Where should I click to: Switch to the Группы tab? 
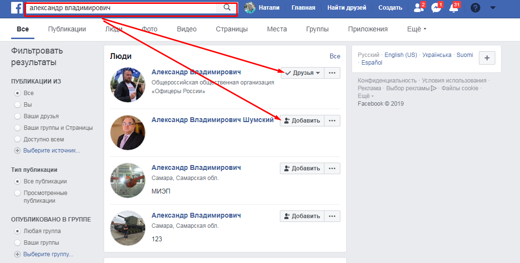click(x=317, y=29)
